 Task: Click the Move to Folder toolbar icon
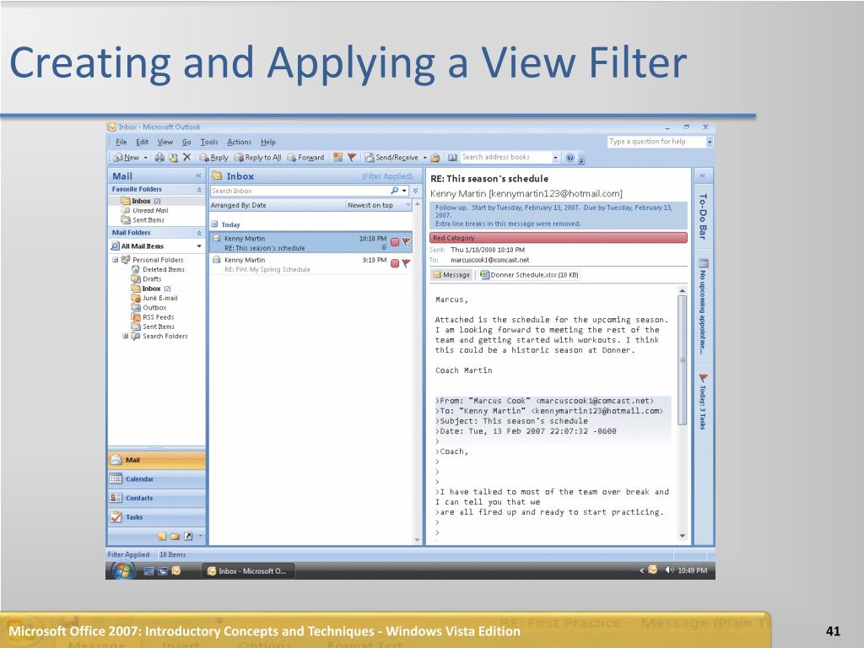coord(173,158)
